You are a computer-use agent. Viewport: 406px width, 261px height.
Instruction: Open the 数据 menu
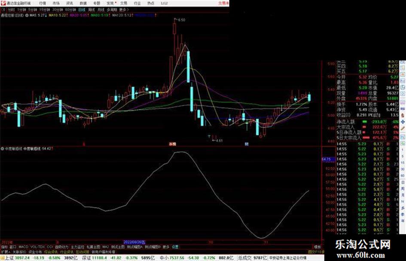(x=83, y=3)
